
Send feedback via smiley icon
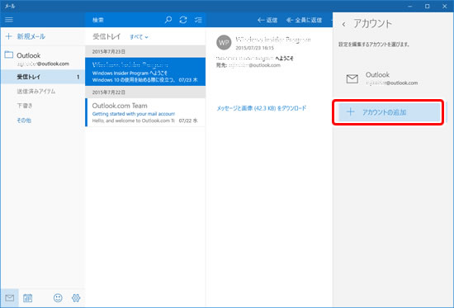pos(58,297)
